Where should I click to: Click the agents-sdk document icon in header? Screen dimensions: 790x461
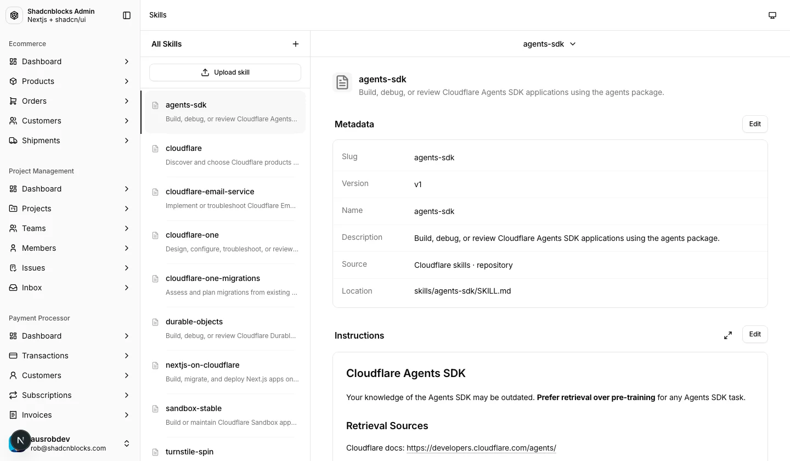342,83
